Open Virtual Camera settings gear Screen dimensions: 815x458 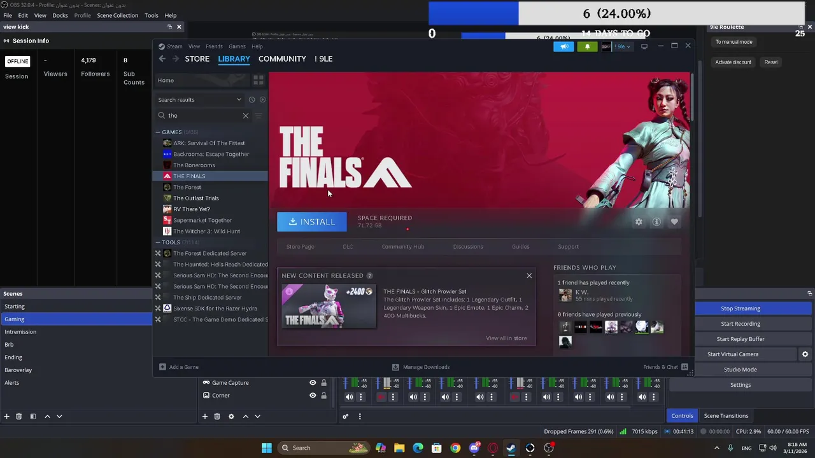coord(805,354)
